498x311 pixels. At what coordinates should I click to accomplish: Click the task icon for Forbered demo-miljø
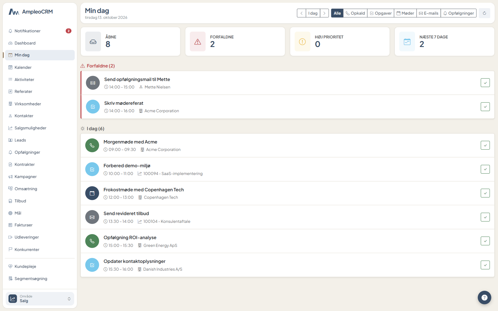click(x=92, y=169)
